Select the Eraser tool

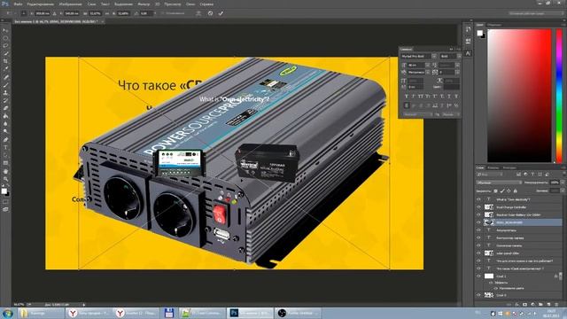point(5,108)
